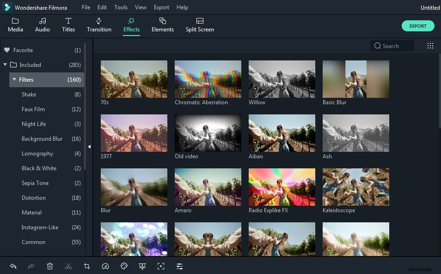Open the Distortion filters category

click(x=33, y=197)
